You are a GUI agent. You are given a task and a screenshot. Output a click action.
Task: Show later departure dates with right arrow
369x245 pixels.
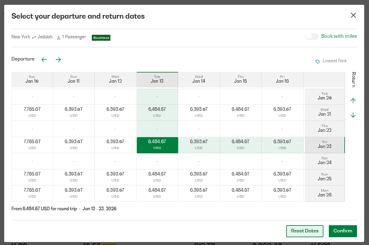point(58,59)
